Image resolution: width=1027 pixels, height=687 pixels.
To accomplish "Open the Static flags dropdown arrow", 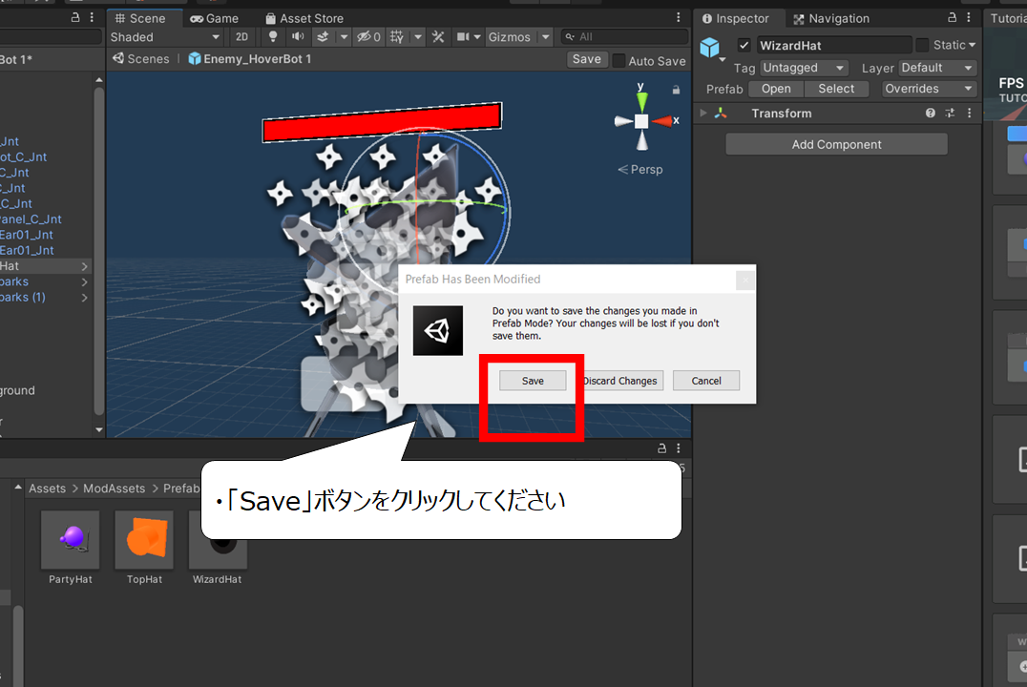I will (x=972, y=45).
